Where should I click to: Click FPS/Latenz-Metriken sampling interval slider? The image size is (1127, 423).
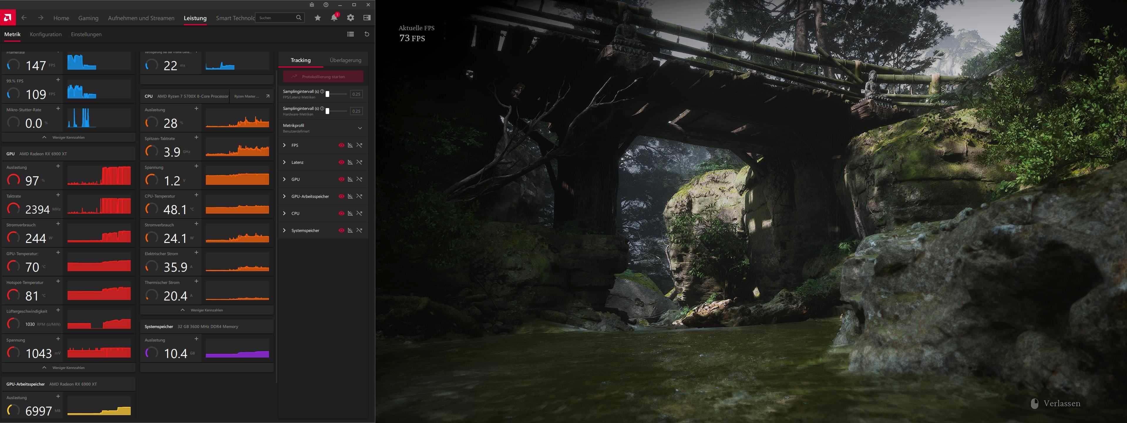tap(337, 94)
